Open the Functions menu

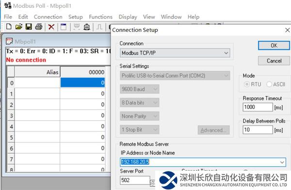(100, 17)
